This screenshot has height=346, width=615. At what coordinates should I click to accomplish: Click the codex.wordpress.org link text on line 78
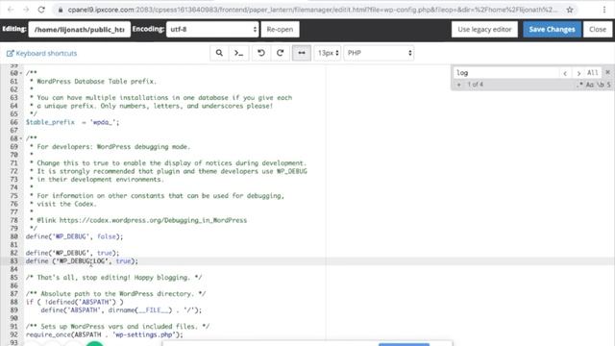[x=153, y=220]
